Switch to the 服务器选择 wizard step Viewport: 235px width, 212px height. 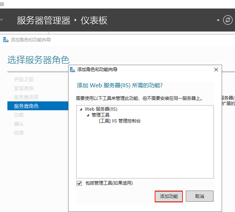(x=26, y=97)
